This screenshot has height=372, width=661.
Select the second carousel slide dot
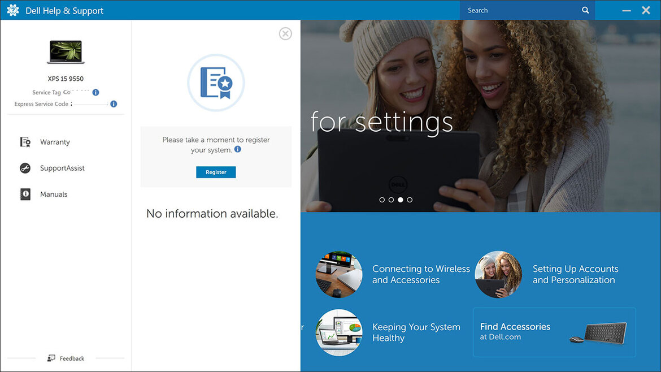coord(391,200)
